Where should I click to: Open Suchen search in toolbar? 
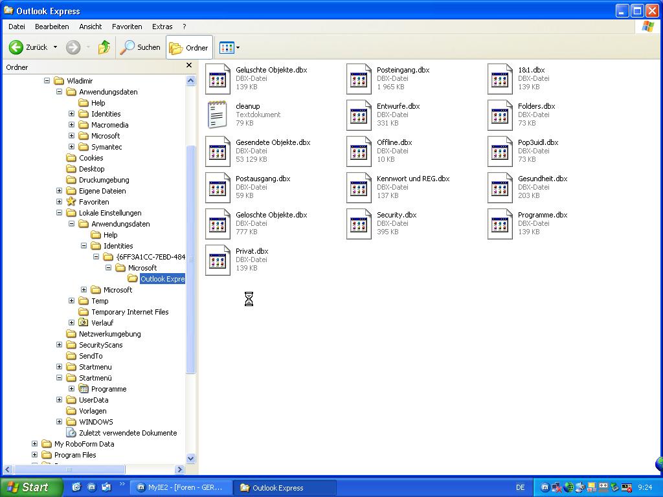(x=140, y=47)
